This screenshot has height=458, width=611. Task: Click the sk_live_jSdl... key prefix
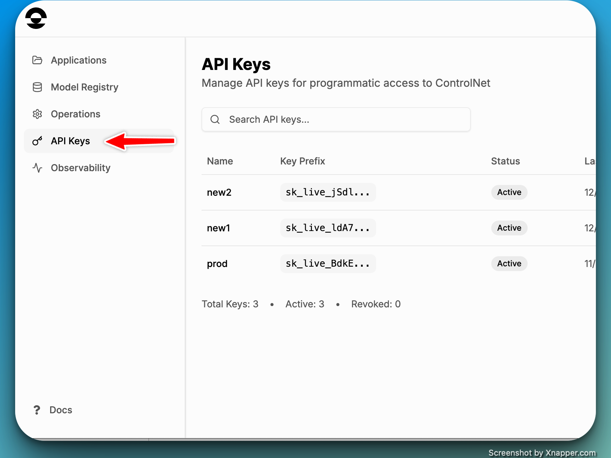tap(328, 192)
